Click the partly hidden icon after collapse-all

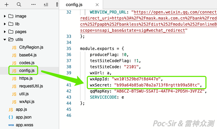coord(57,4)
